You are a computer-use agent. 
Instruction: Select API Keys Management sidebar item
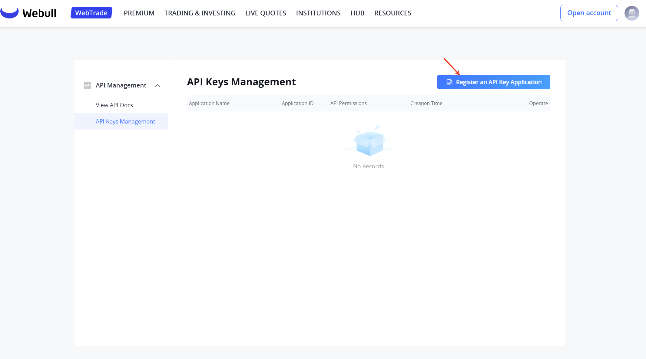(x=125, y=121)
